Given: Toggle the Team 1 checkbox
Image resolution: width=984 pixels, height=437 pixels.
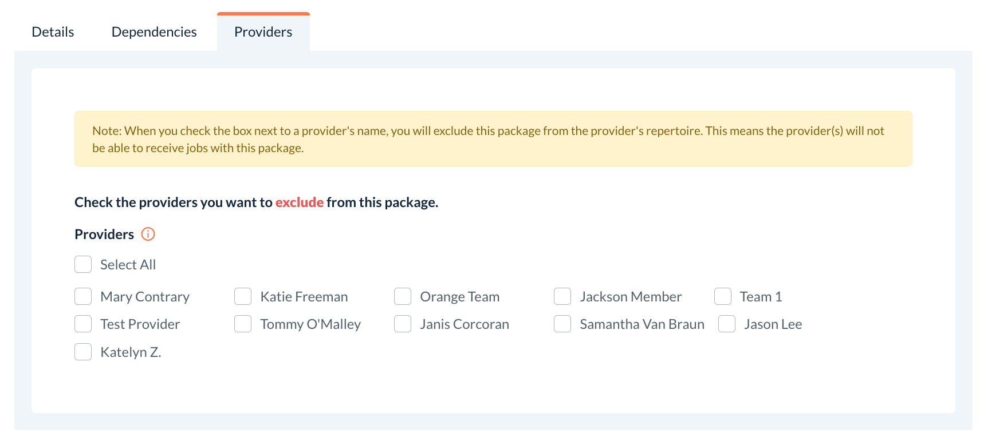Looking at the screenshot, I should click(x=723, y=296).
